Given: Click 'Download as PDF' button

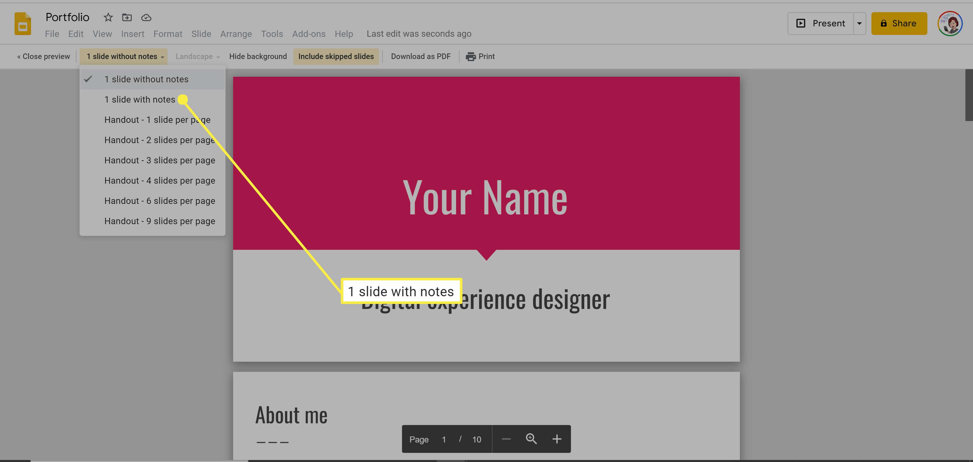Looking at the screenshot, I should point(421,56).
